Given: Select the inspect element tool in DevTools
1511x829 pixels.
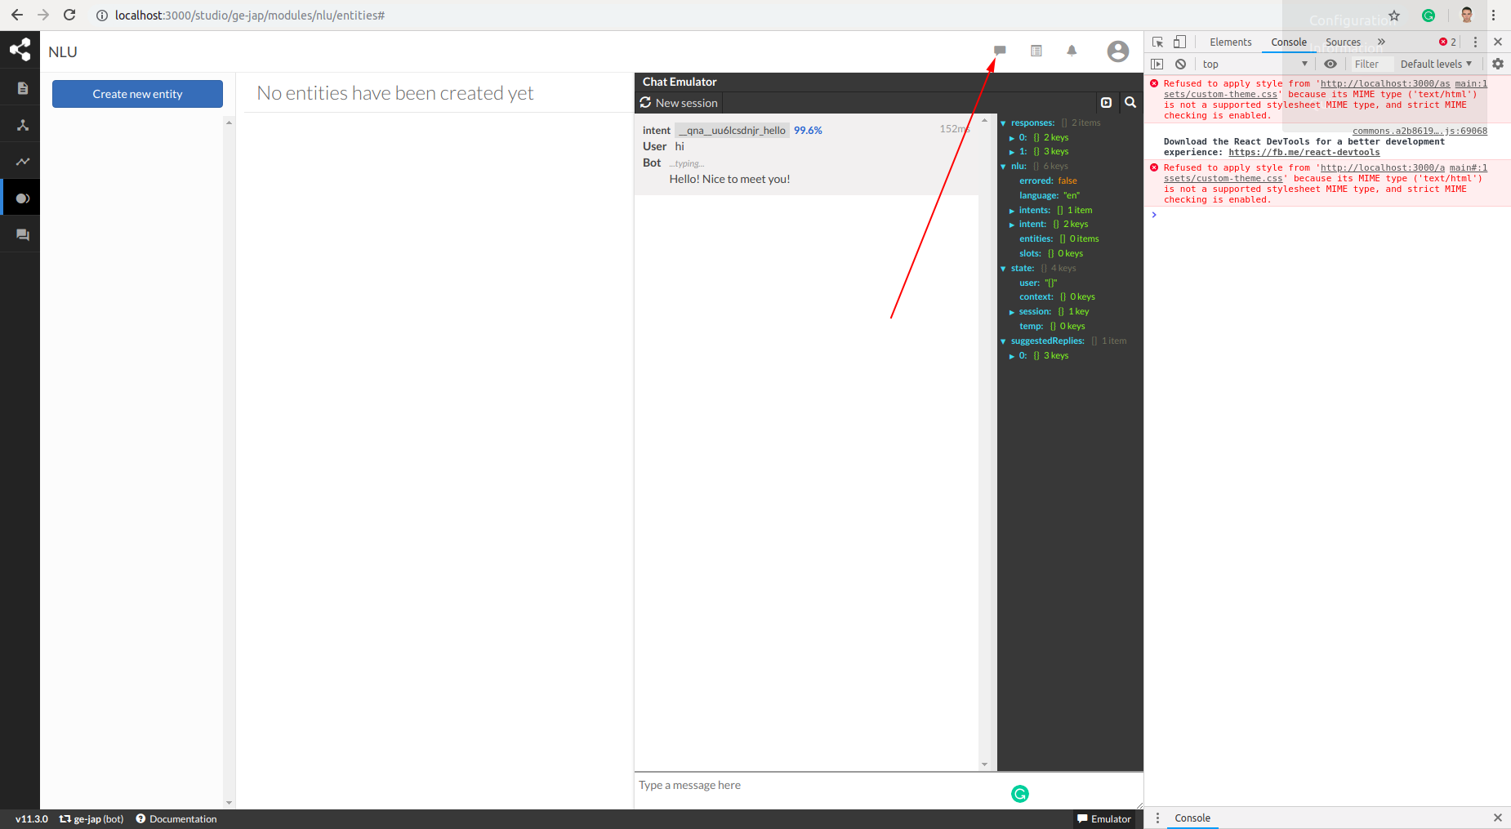Looking at the screenshot, I should click(1157, 41).
